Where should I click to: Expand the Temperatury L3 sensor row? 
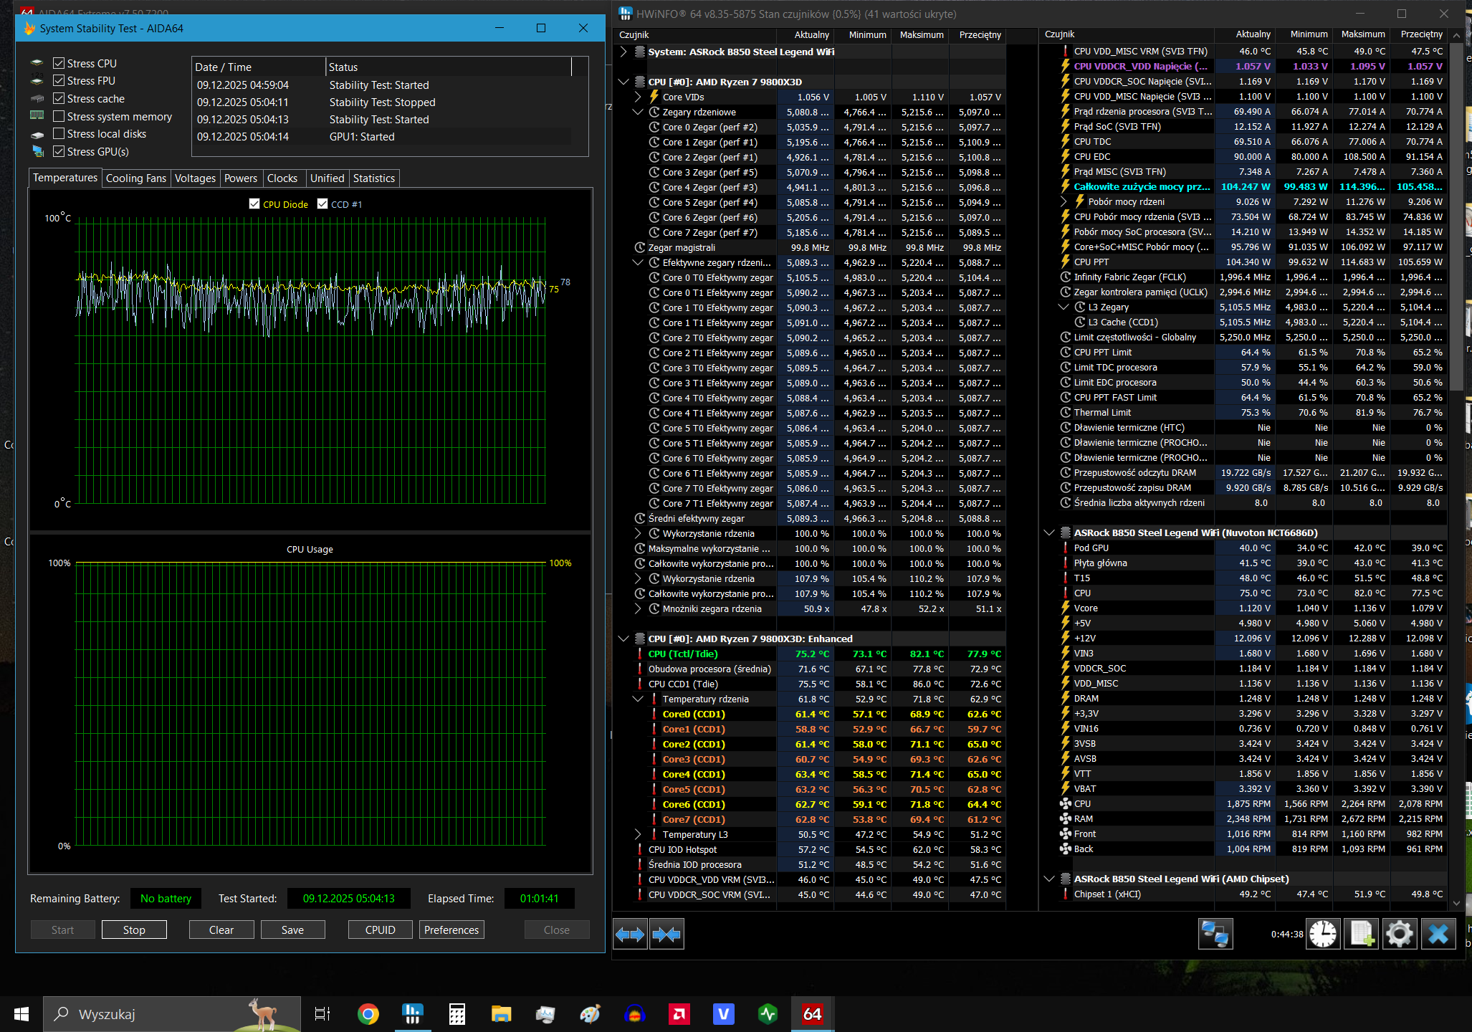point(638,834)
